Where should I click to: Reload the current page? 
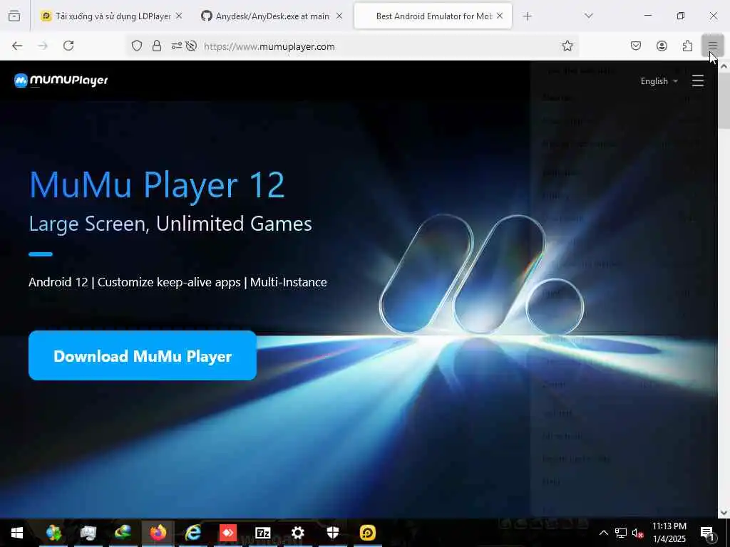point(68,46)
